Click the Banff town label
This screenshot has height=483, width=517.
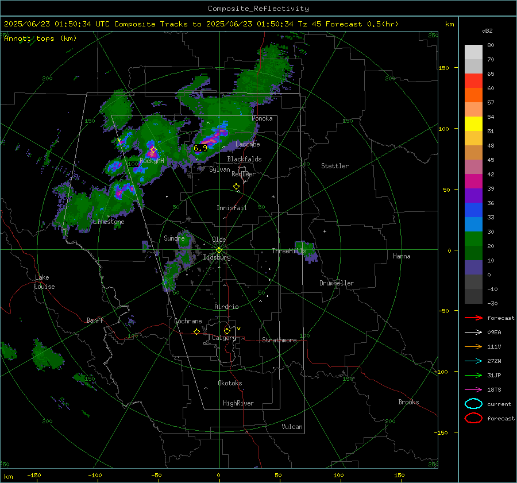95,320
